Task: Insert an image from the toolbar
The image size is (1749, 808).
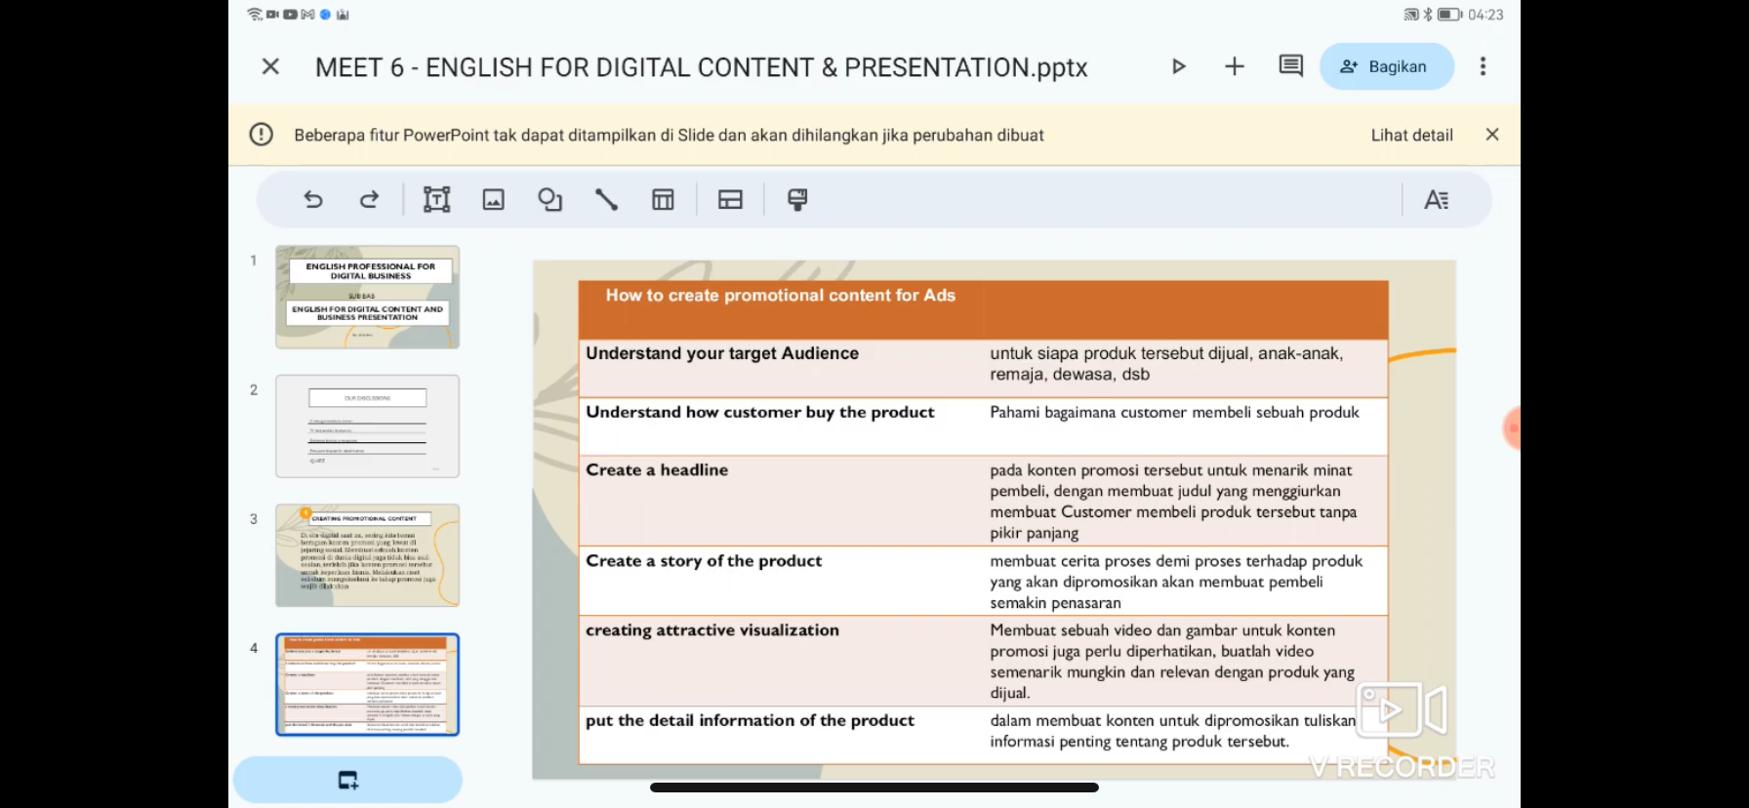Action: tap(494, 200)
